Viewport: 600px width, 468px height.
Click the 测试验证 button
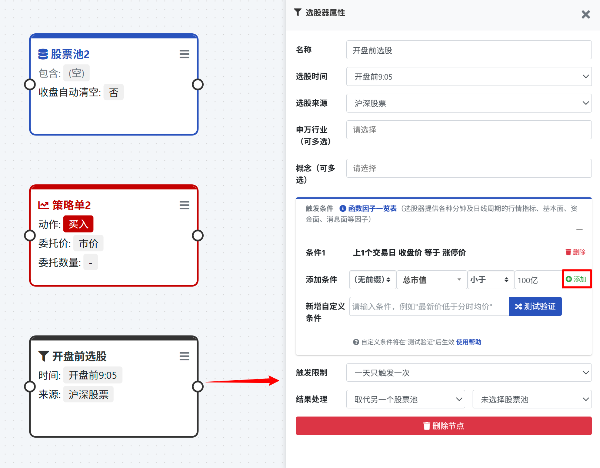(535, 307)
